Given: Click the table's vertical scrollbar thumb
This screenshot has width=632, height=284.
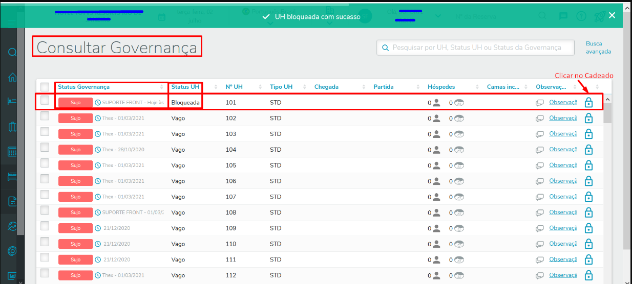Looking at the screenshot, I should click(607, 113).
